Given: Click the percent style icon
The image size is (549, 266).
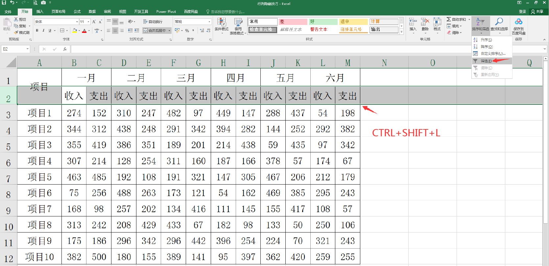Looking at the screenshot, I should click(x=187, y=31).
